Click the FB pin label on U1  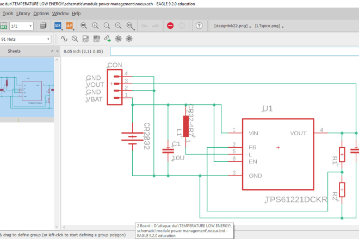tap(252, 148)
